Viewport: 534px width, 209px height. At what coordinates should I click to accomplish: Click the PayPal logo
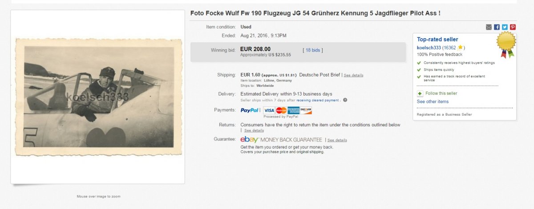[x=250, y=110]
